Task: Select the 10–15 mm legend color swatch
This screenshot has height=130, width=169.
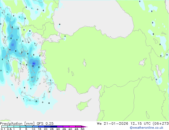Action: (35, 127)
